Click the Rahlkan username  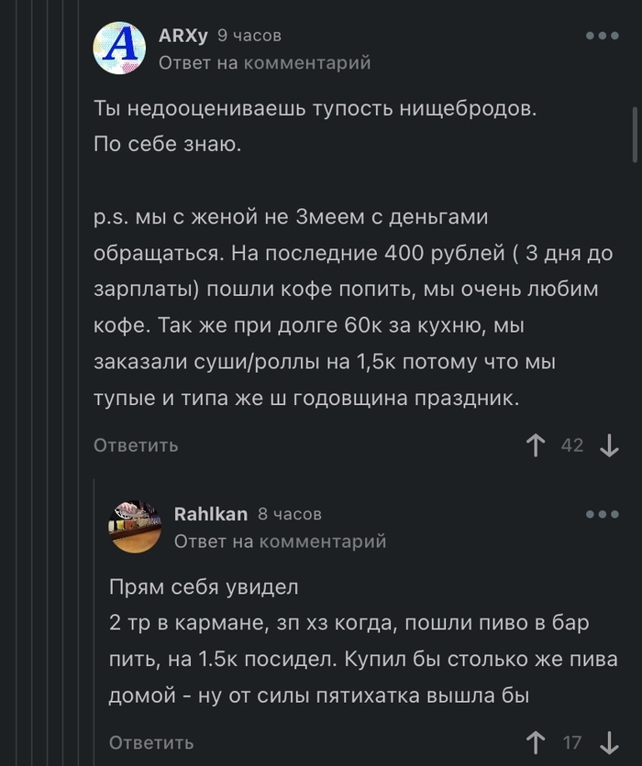click(211, 514)
